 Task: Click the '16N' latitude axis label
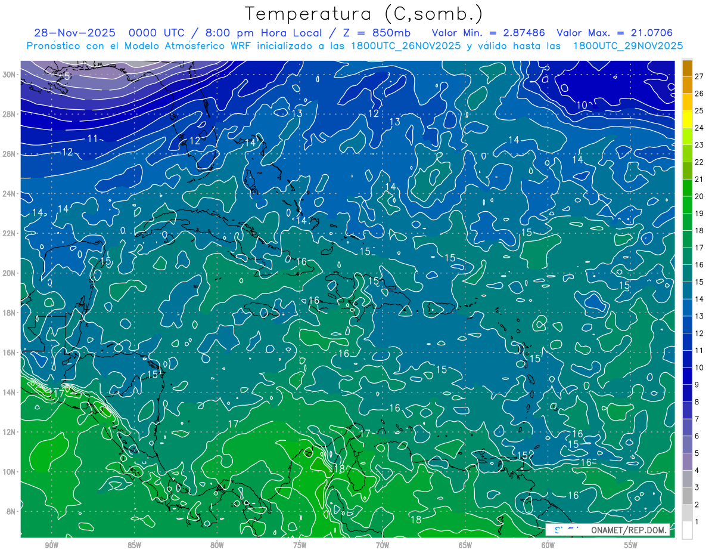coord(10,353)
